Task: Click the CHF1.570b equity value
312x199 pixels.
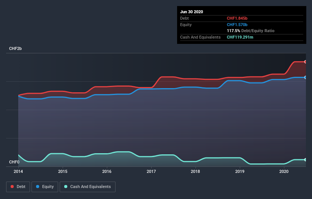Action: [237, 25]
